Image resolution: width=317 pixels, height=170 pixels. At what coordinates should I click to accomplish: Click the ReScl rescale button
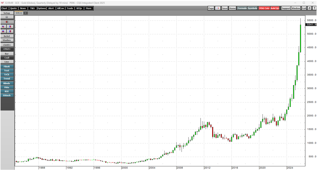(x=7, y=36)
